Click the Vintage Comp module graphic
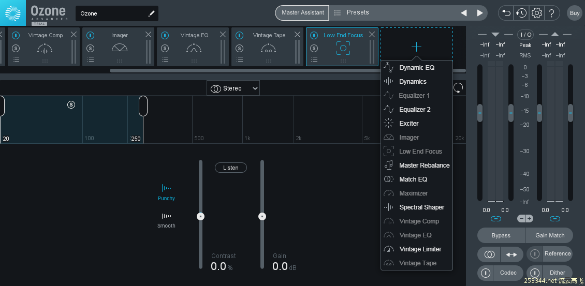Image resolution: width=585 pixels, height=286 pixels. click(x=45, y=49)
